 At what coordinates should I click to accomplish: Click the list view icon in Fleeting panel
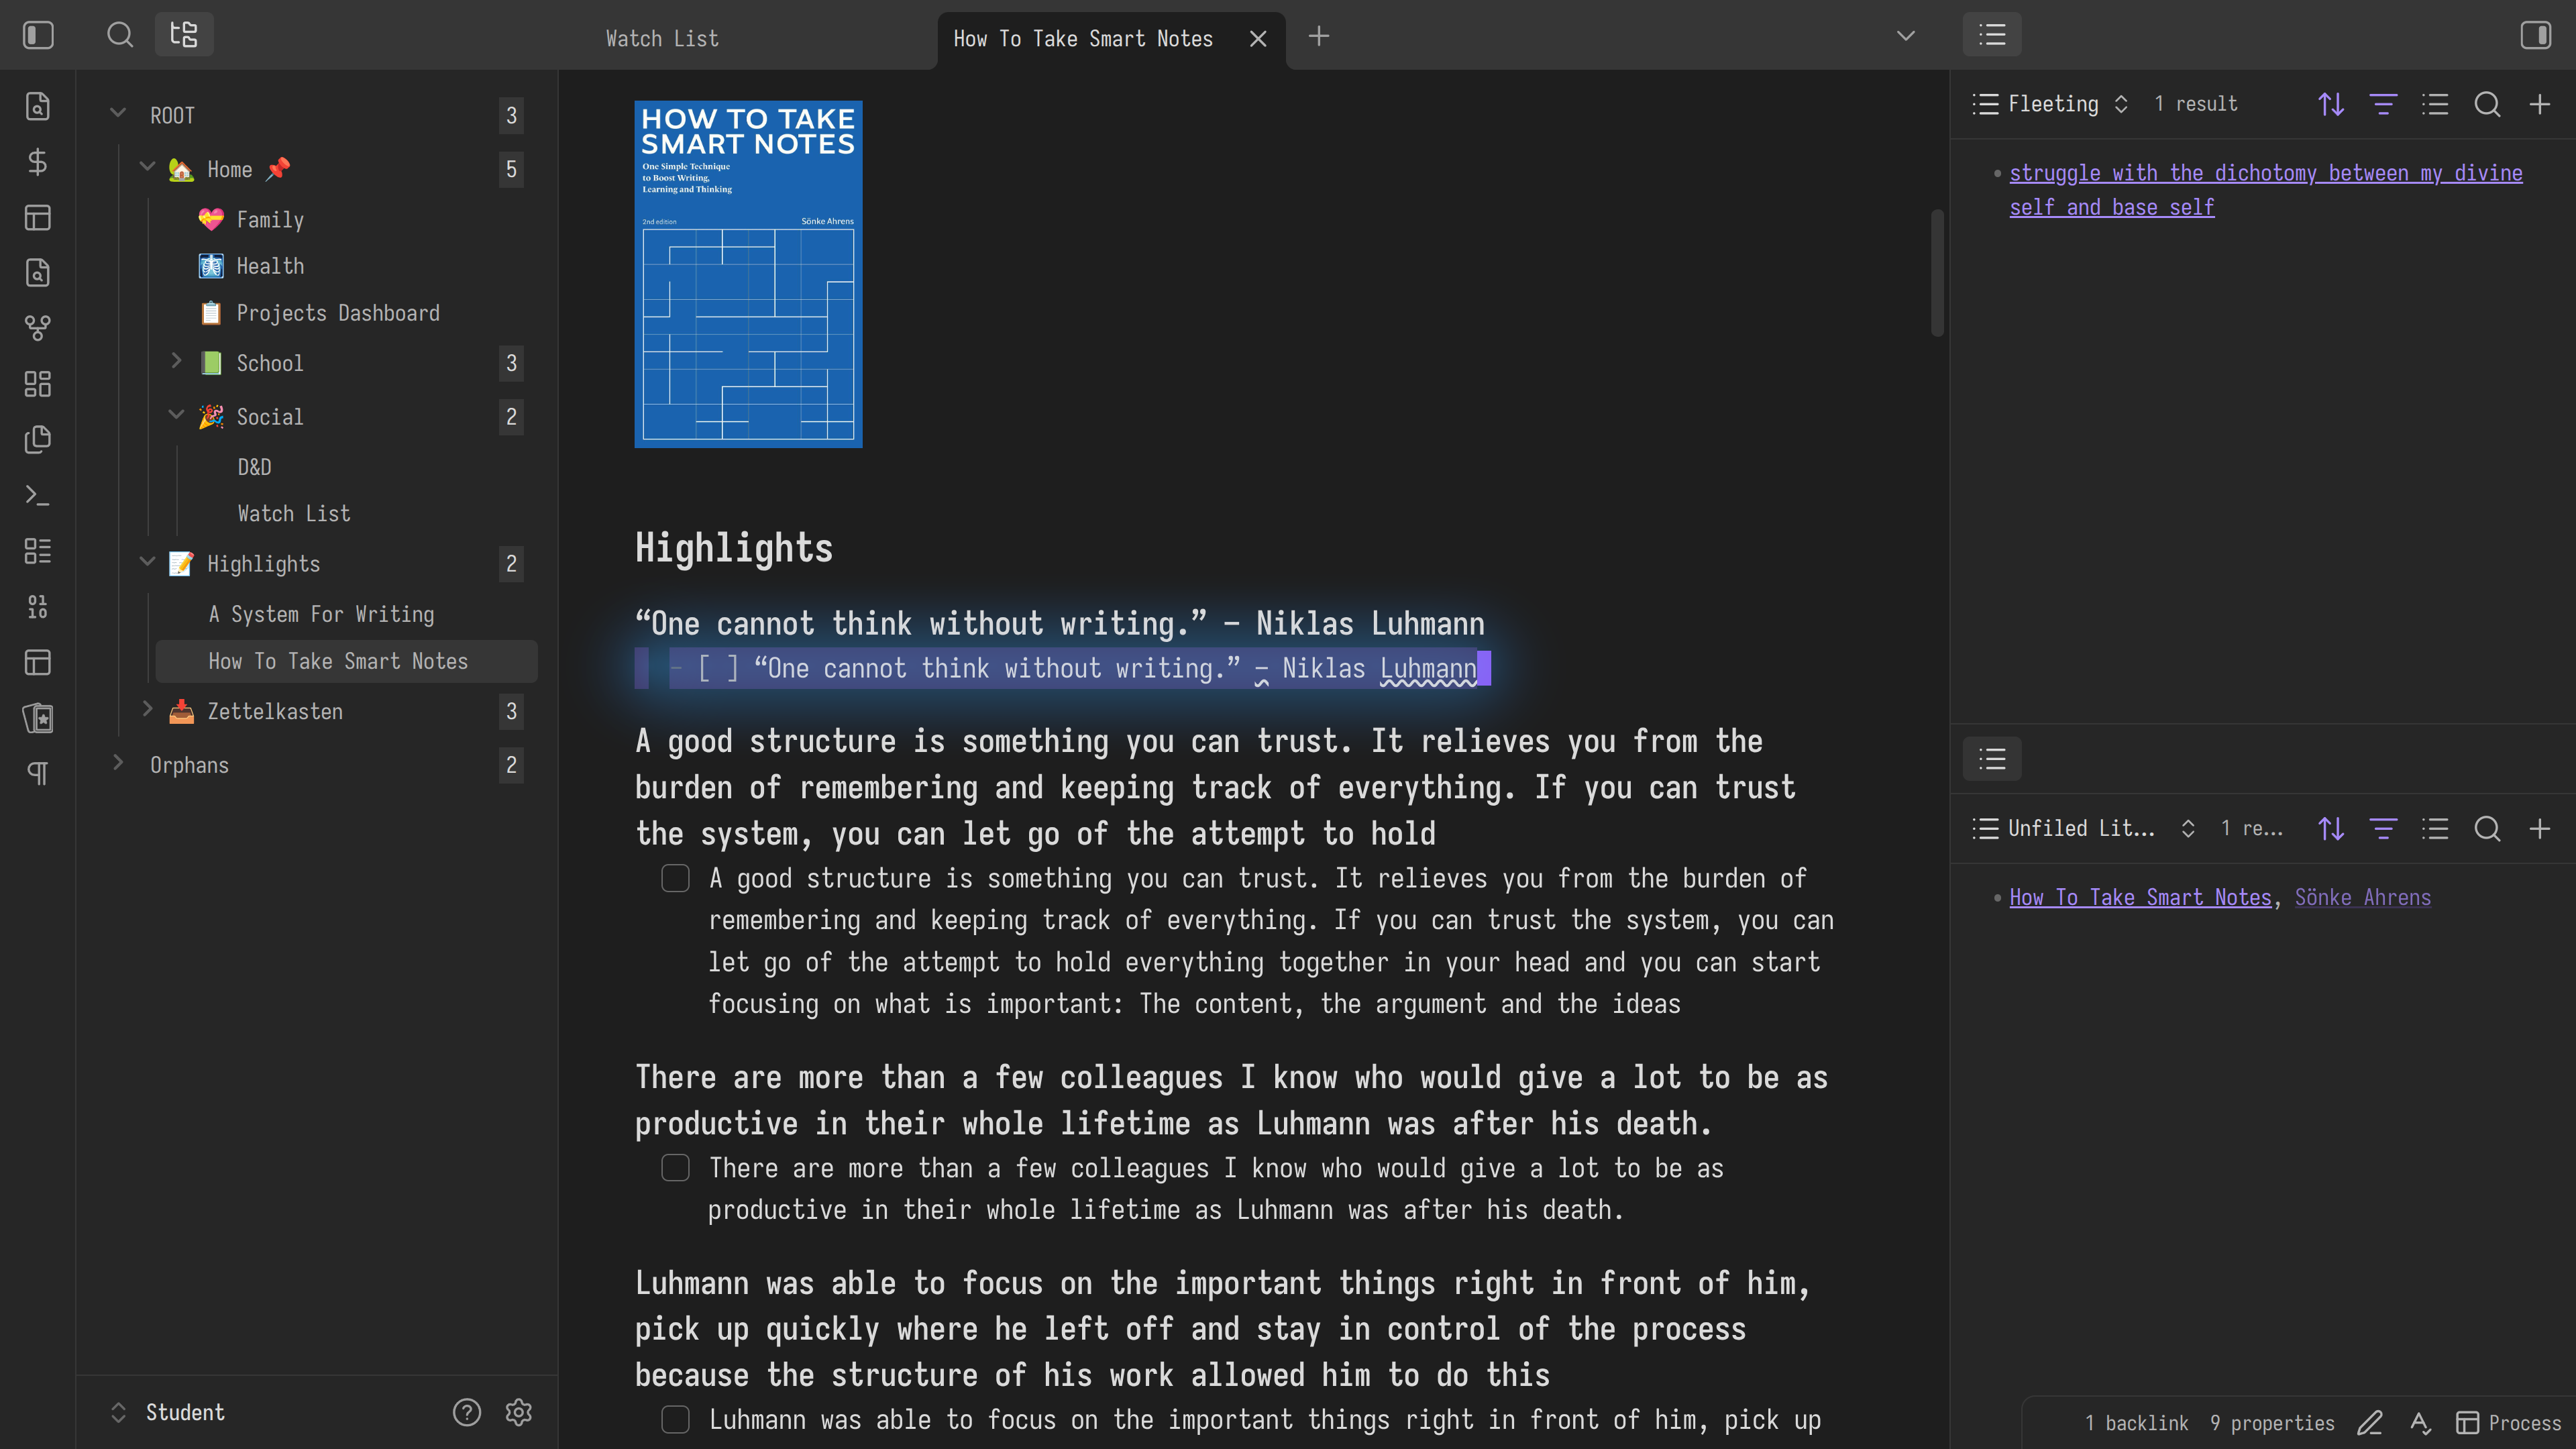click(2435, 104)
